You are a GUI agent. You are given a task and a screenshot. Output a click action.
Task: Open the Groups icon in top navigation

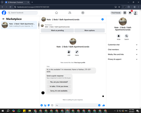pyautogui.click(x=83, y=13)
